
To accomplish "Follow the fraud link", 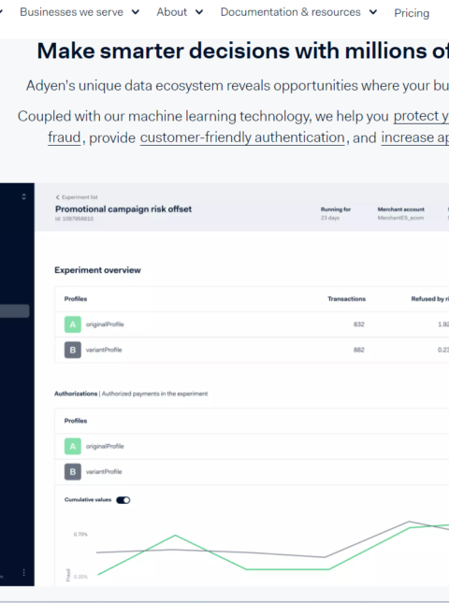I will tap(65, 137).
